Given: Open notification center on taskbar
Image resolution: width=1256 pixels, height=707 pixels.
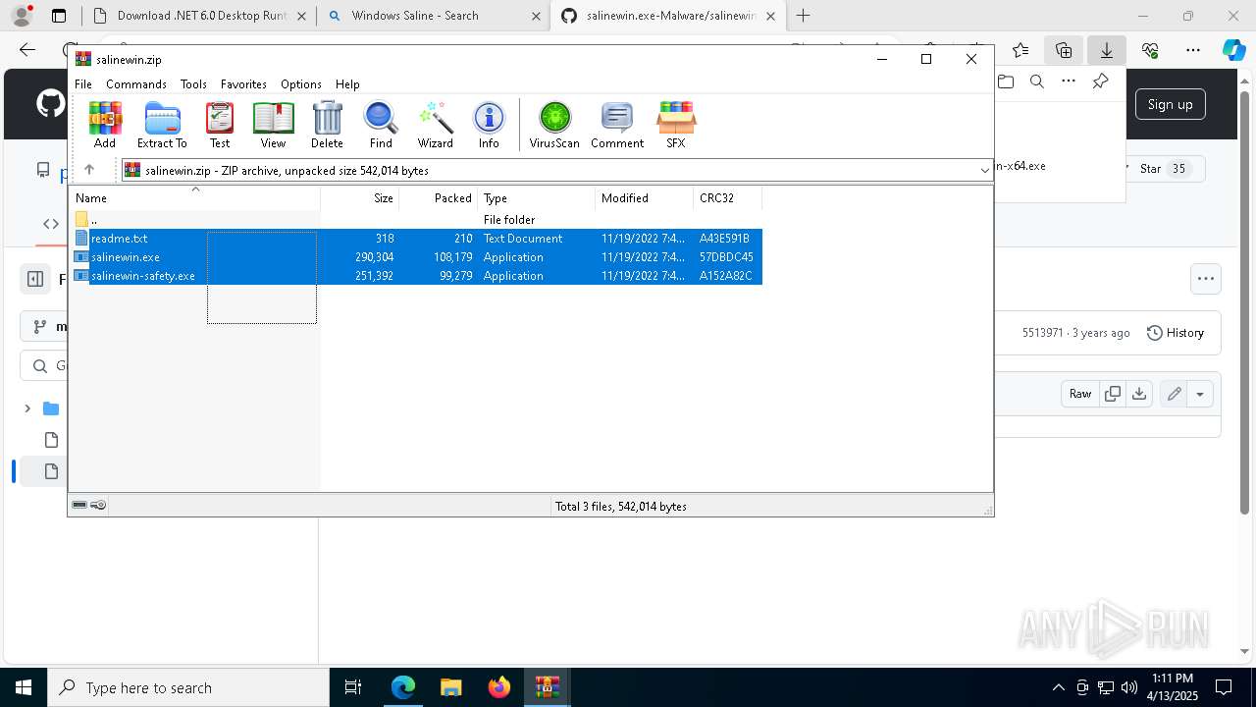Looking at the screenshot, I should click(x=1224, y=687).
